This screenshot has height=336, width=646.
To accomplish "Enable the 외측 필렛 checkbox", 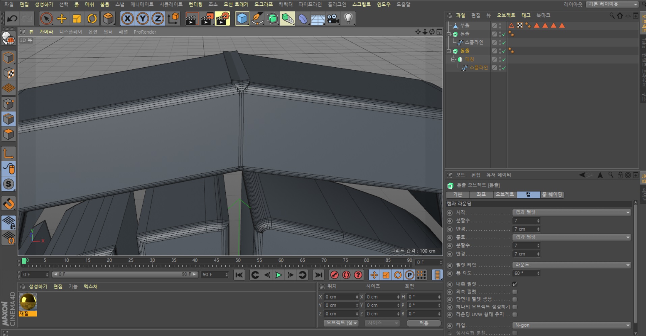I will [515, 292].
